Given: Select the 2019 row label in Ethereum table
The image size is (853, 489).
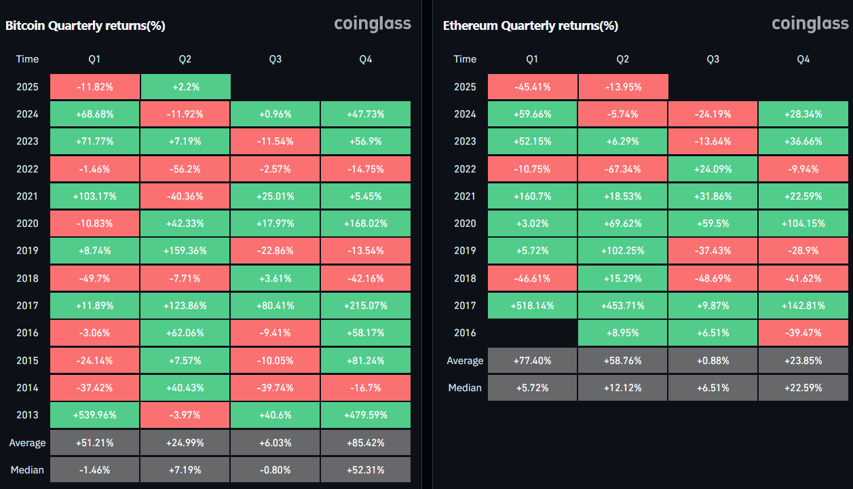Looking at the screenshot, I should pyautogui.click(x=465, y=251).
